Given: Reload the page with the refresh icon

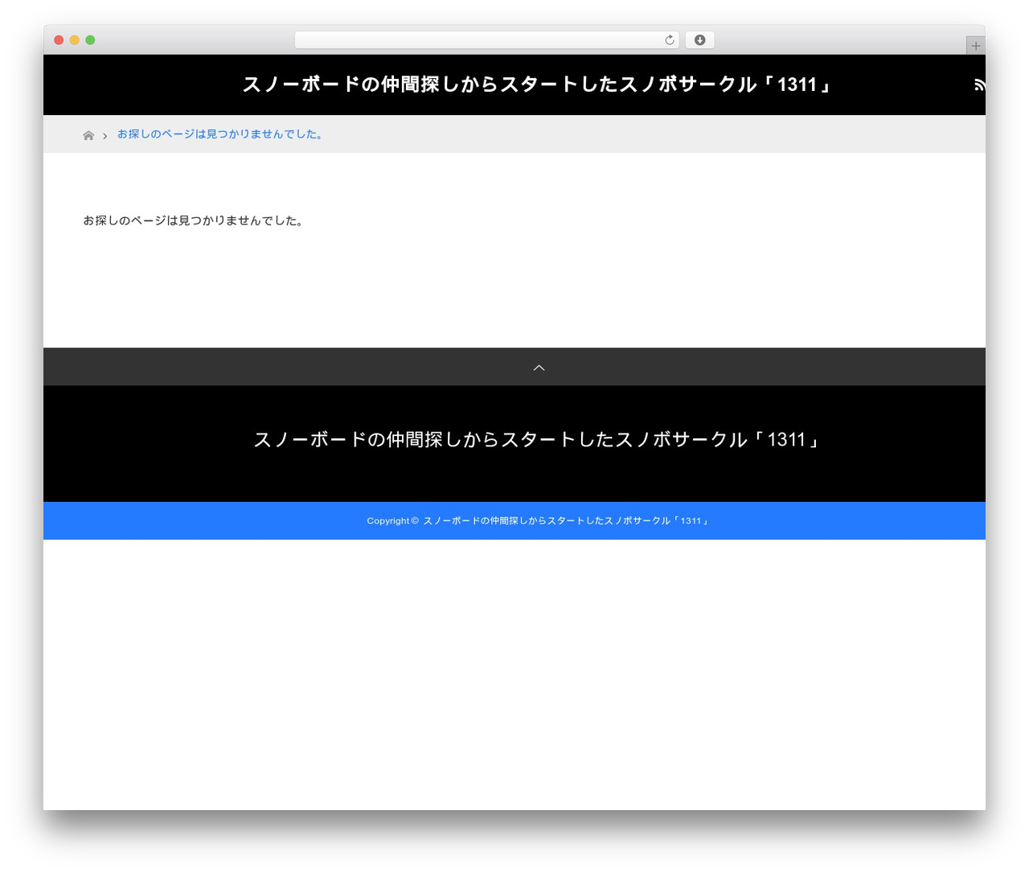Looking at the screenshot, I should pos(670,40).
